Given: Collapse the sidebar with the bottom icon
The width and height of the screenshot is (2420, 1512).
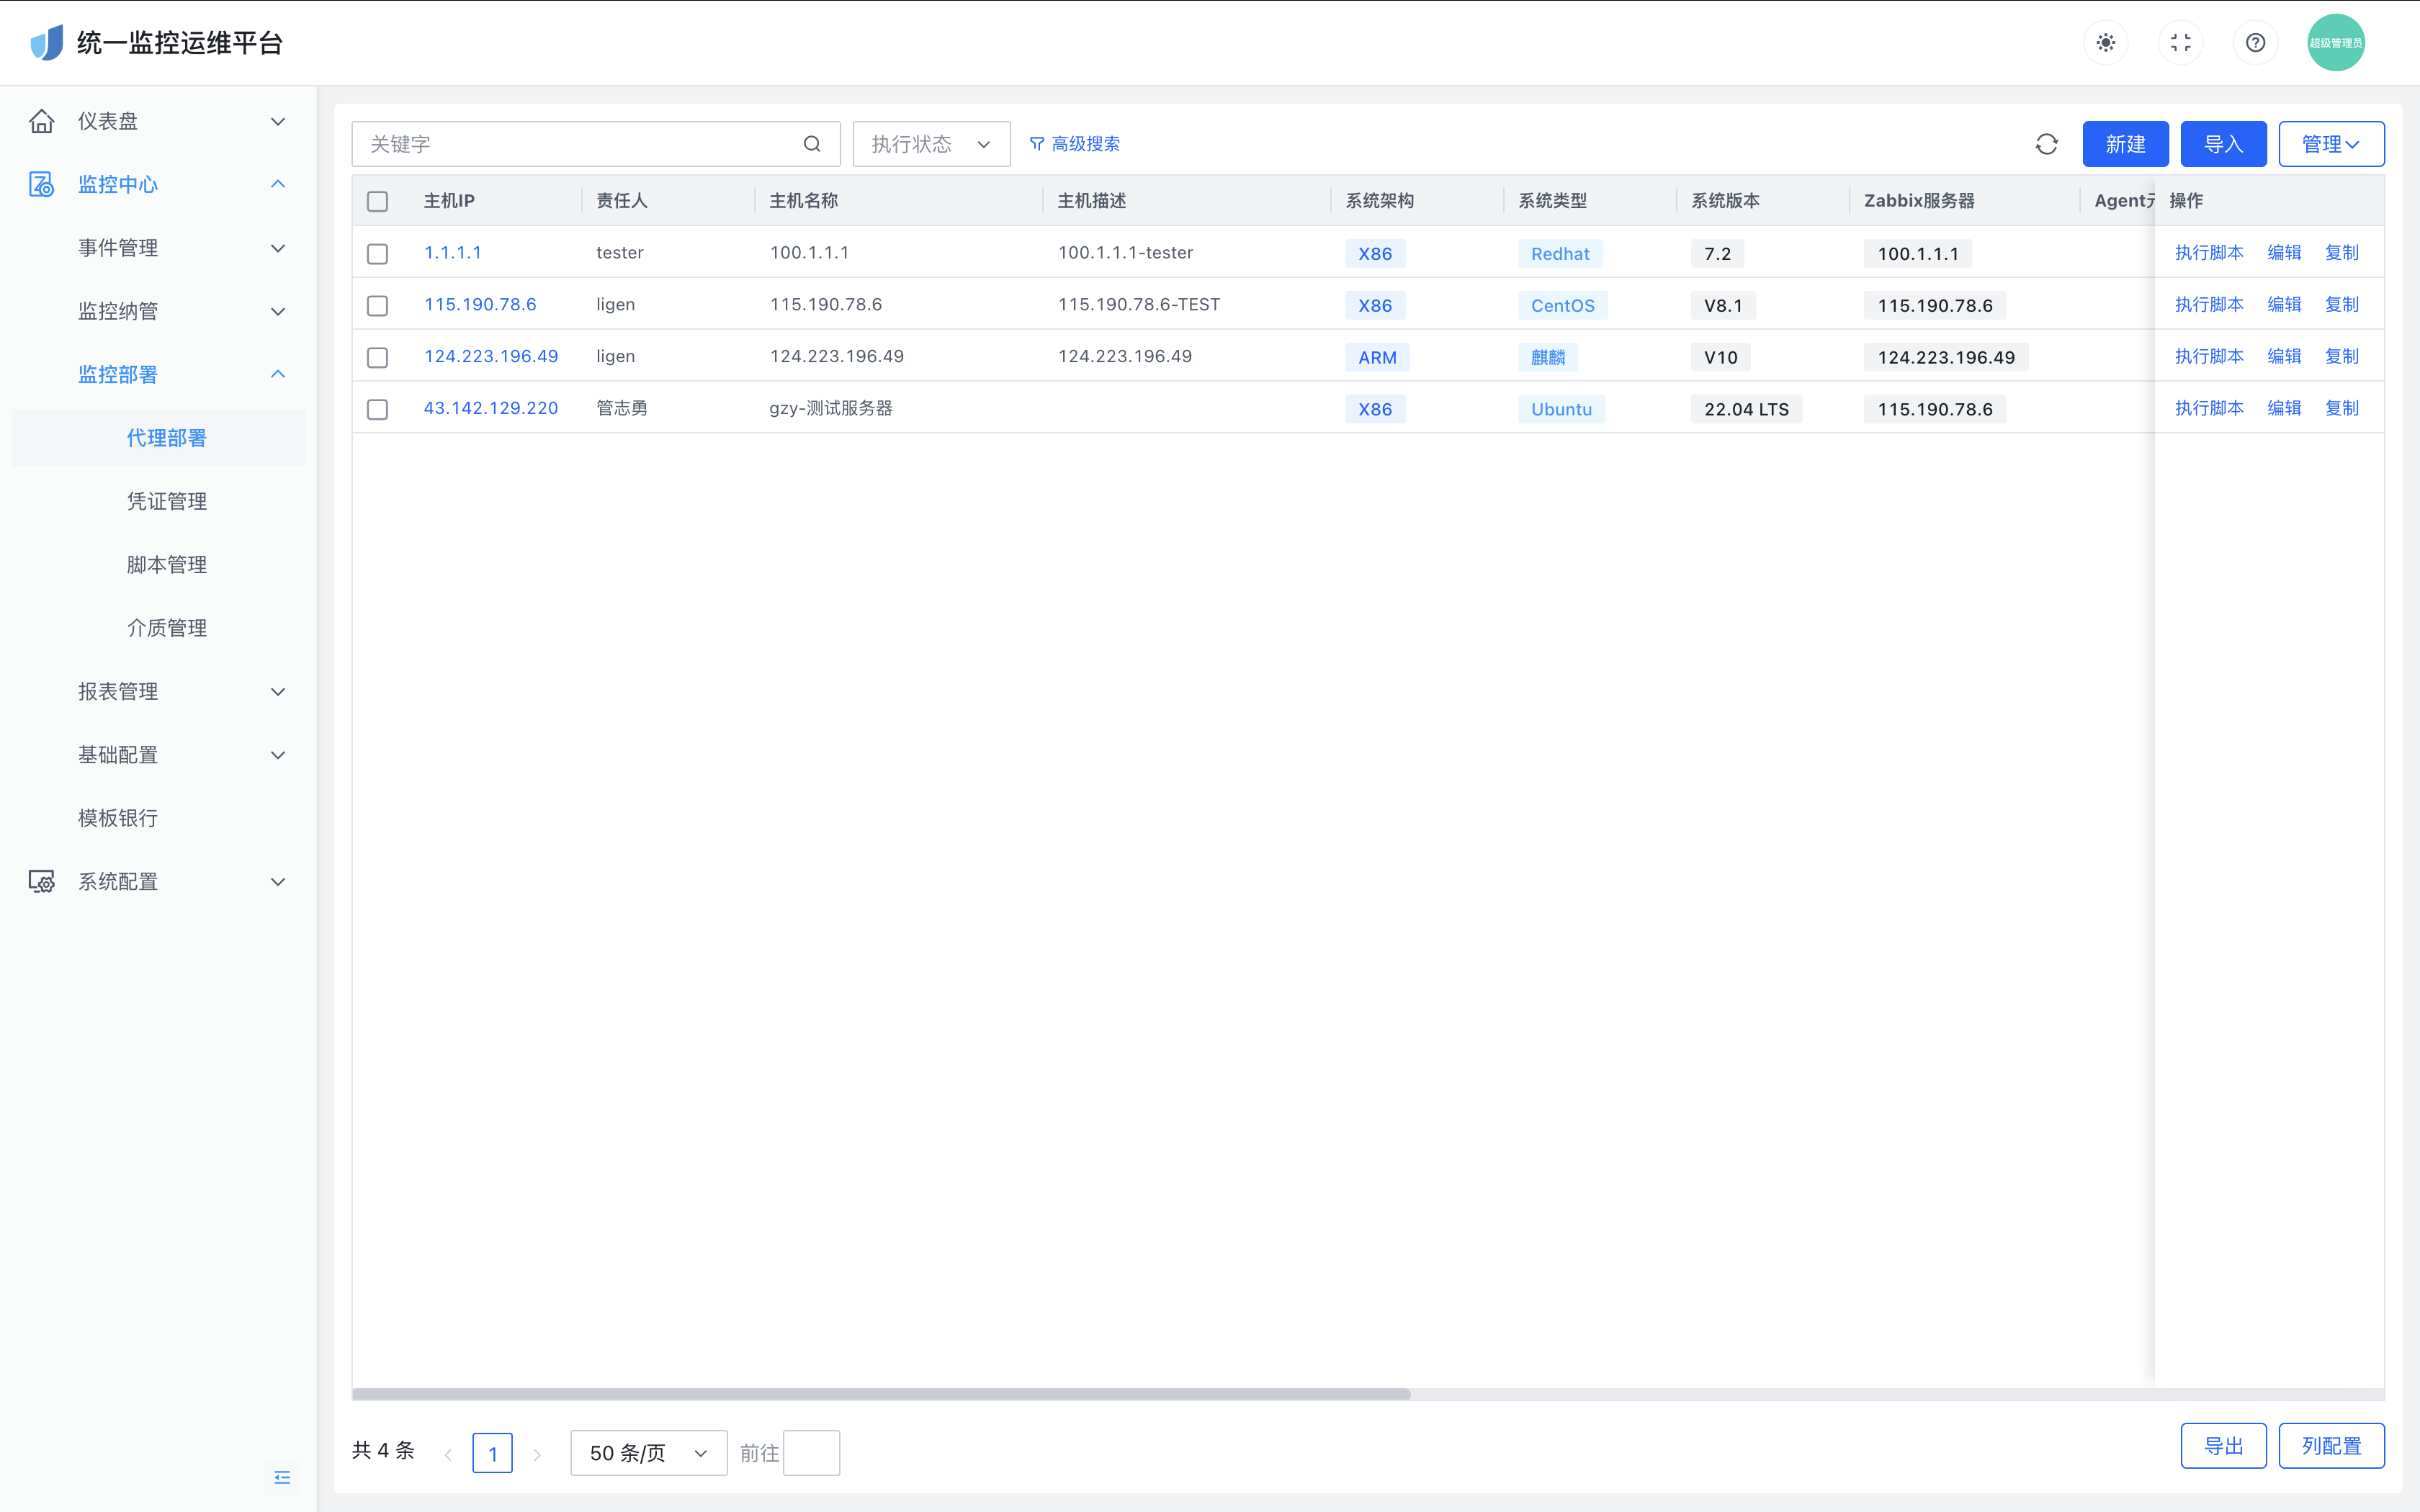Looking at the screenshot, I should coord(282,1477).
